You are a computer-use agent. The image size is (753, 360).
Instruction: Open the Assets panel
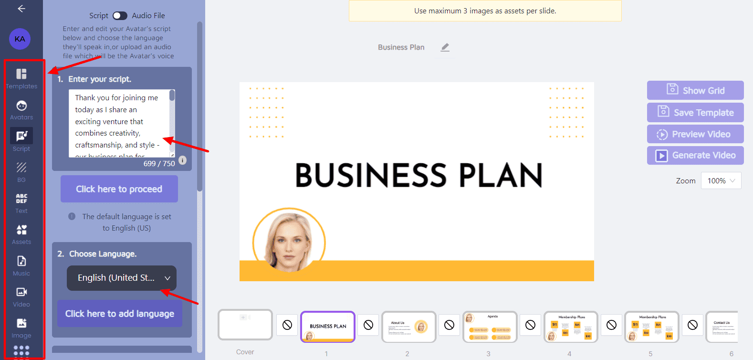click(21, 234)
